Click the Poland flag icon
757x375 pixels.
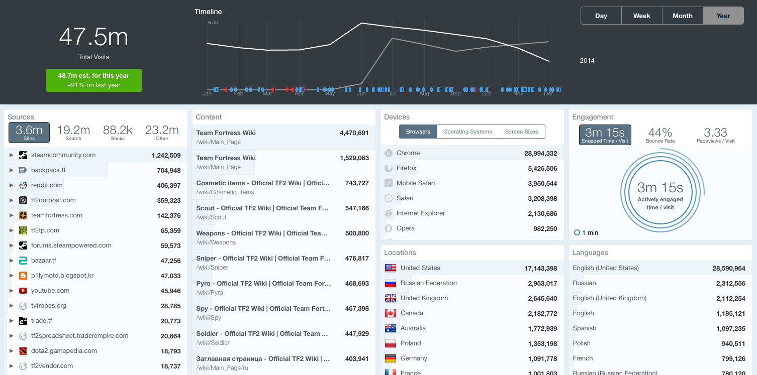[391, 343]
